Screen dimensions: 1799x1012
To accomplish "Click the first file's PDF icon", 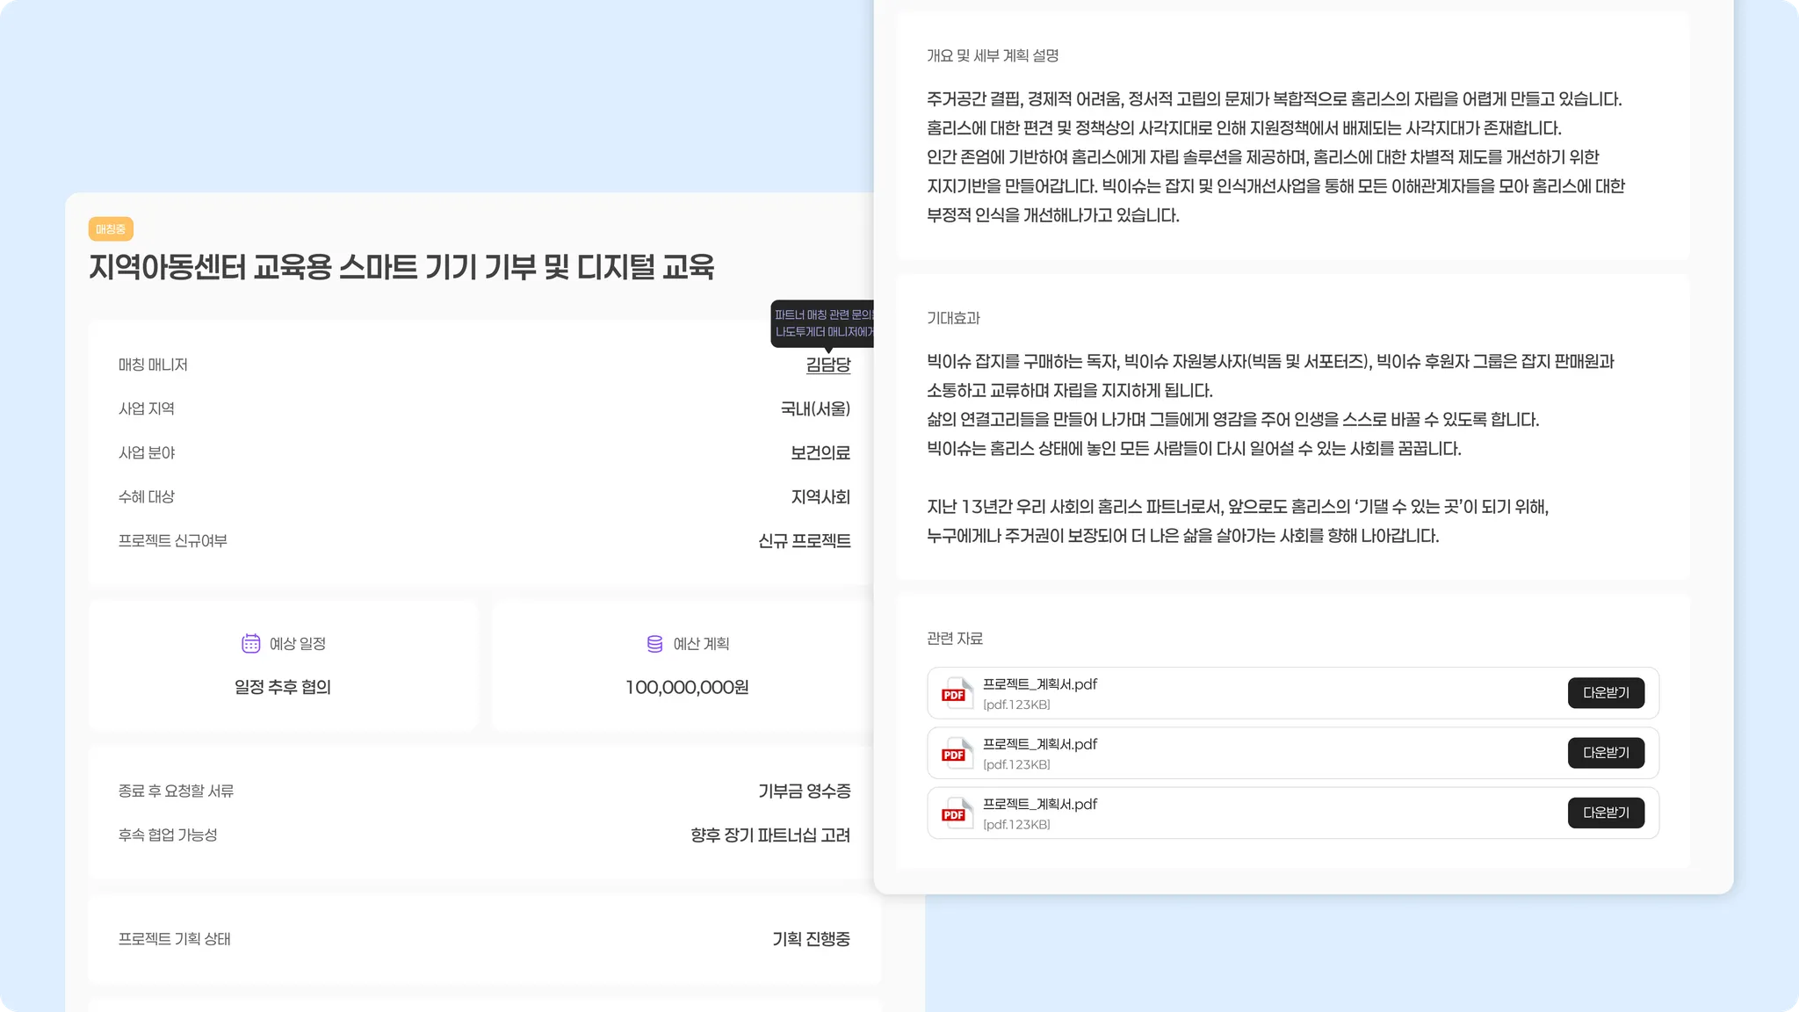I will [x=956, y=693].
